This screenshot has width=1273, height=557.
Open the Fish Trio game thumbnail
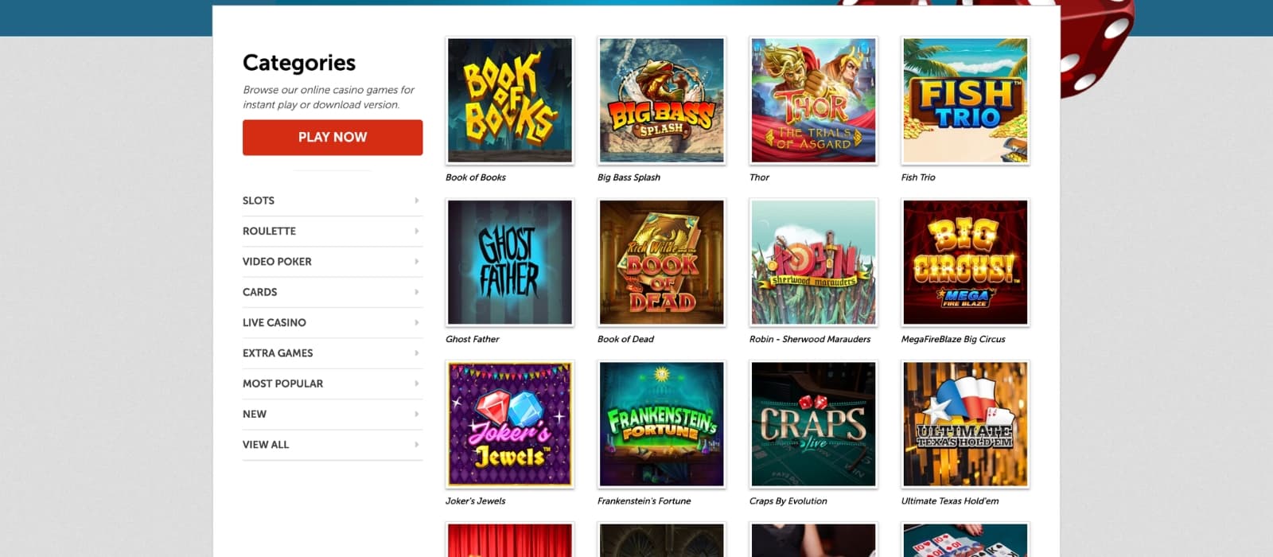click(x=966, y=100)
